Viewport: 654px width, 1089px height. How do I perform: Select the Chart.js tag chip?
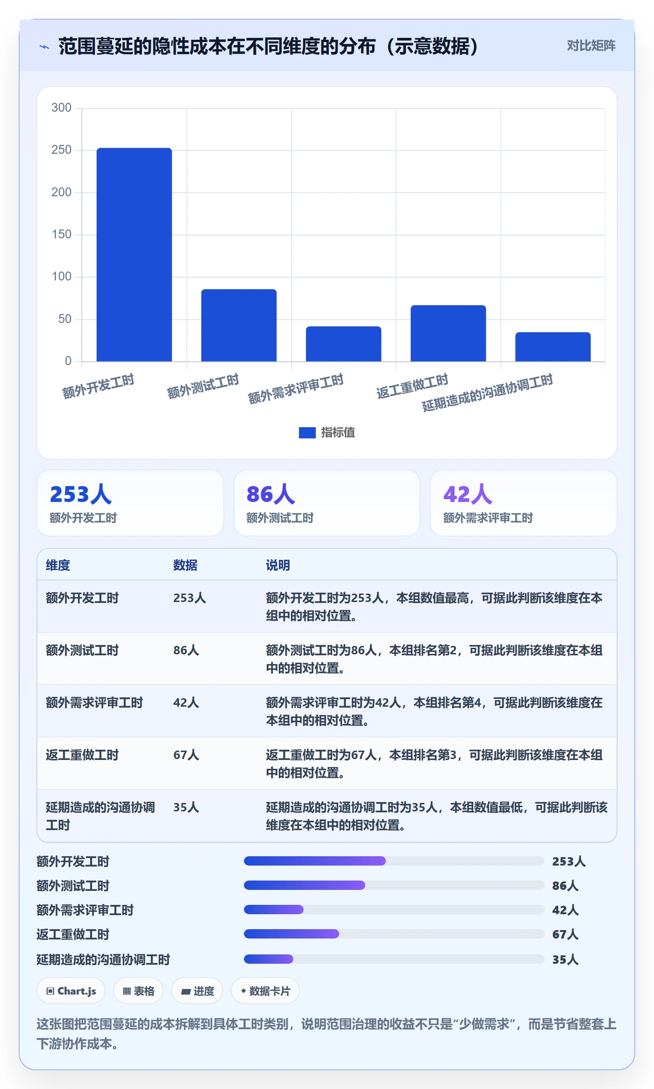point(71,991)
